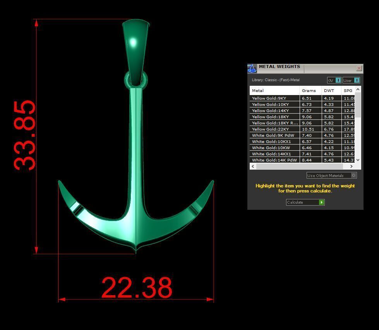This screenshot has width=379, height=330.
Task: Click the 33.85 height dimension label
Action: point(24,135)
